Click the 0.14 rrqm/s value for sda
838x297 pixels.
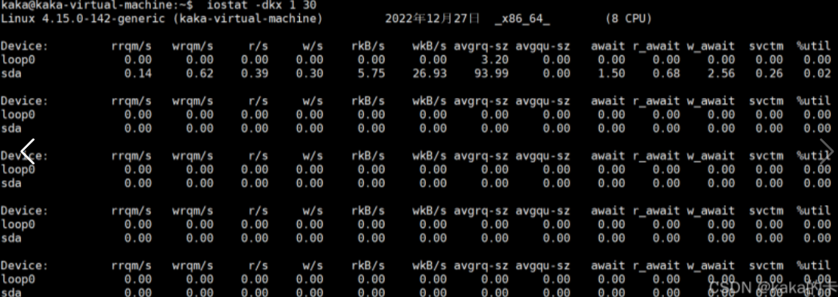[138, 73]
